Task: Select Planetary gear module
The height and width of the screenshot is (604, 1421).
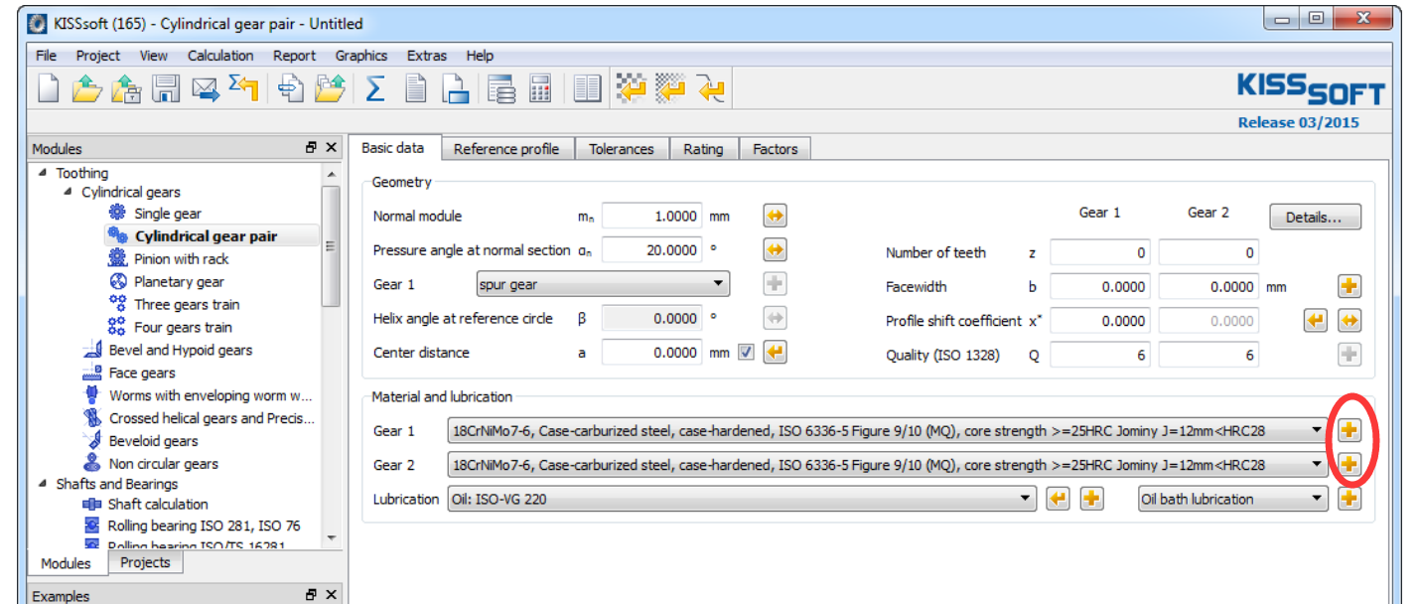Action: pos(179,282)
